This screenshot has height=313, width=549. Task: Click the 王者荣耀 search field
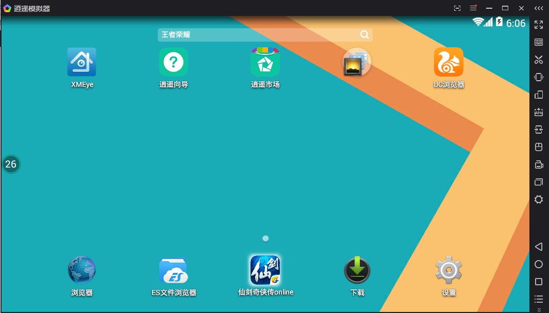tap(265, 34)
